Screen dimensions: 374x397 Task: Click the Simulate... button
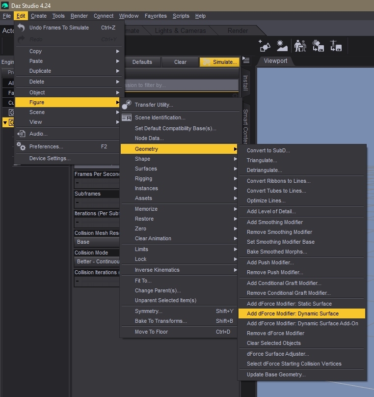(219, 62)
